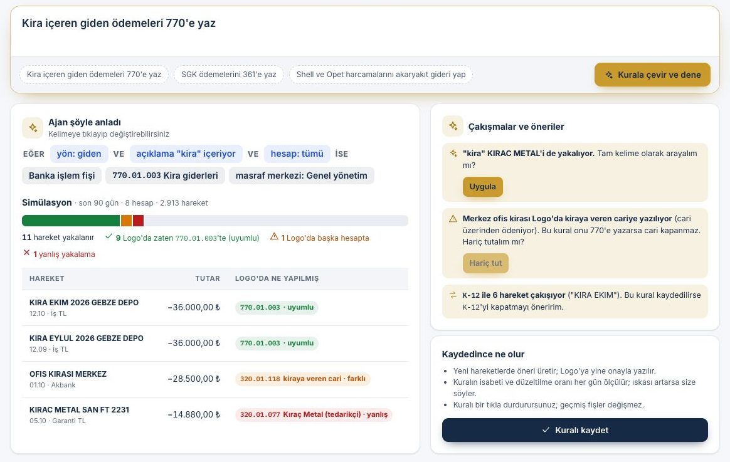Edit the 'açıklama "kira" içeriyor' condition chip

[186, 154]
